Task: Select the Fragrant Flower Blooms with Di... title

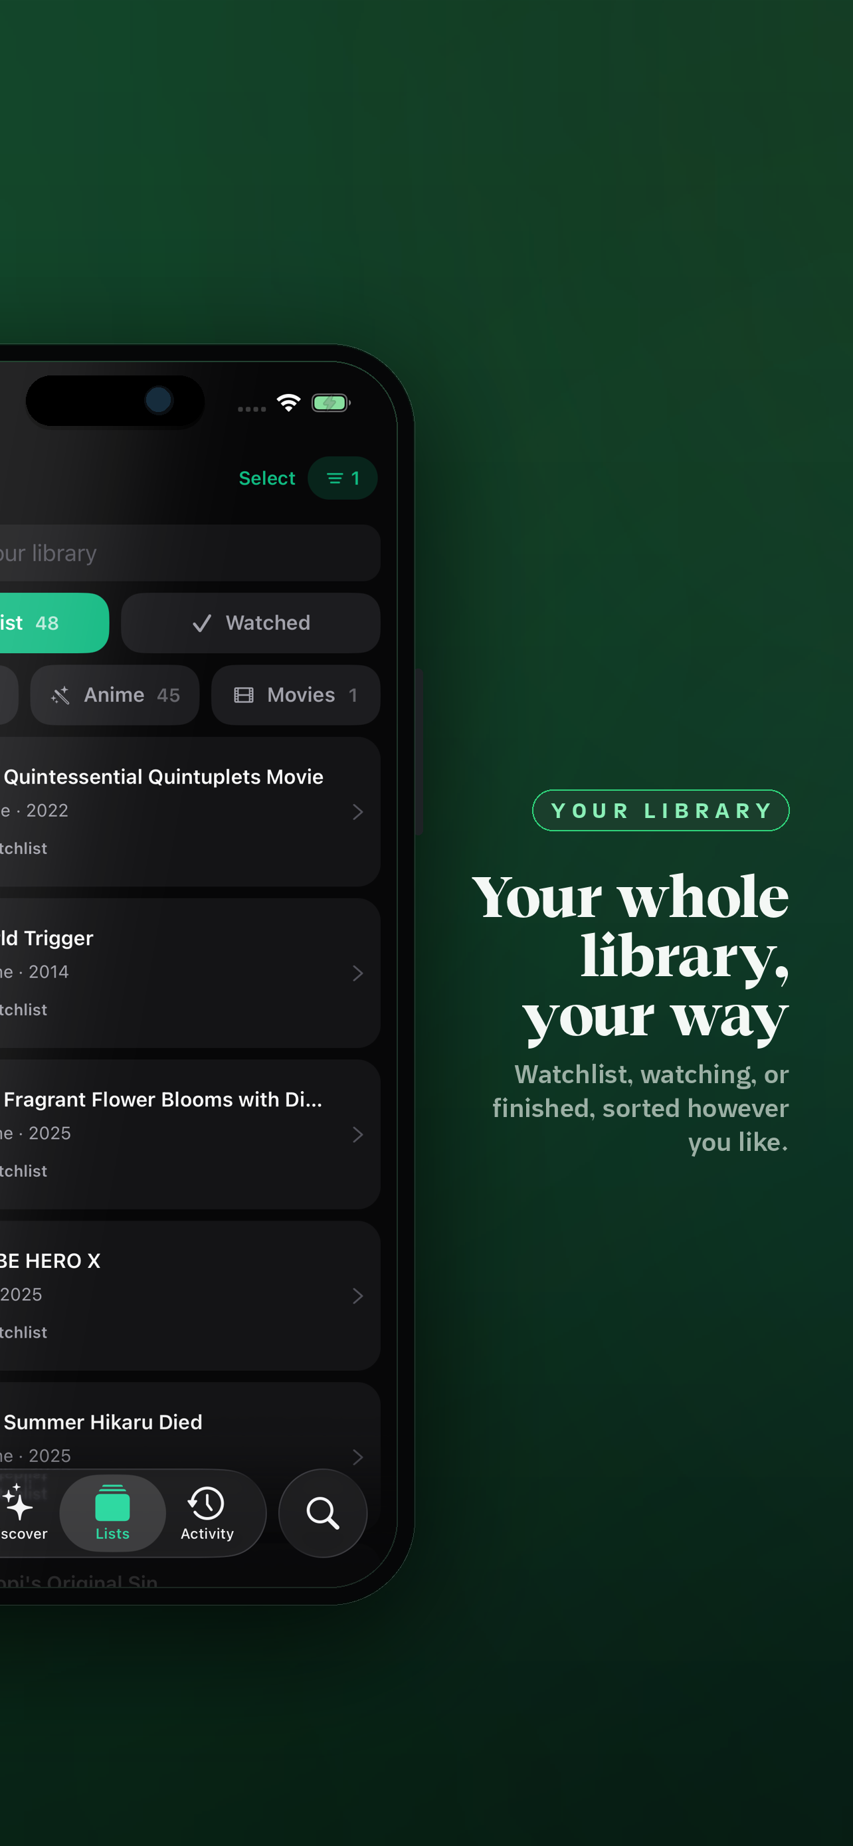Action: 162,1099
